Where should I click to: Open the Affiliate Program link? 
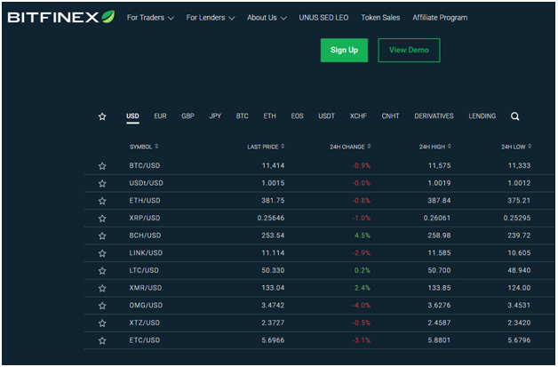tap(440, 18)
